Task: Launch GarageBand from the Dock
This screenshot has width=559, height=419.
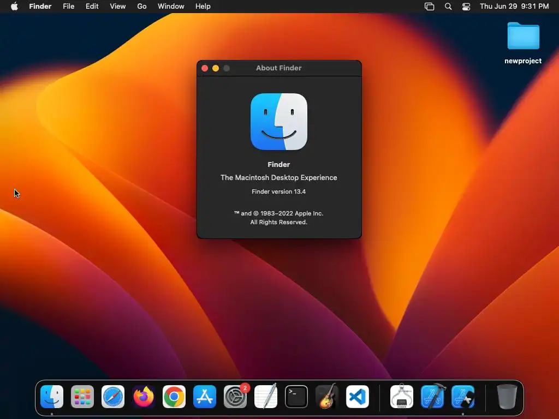Action: click(327, 397)
